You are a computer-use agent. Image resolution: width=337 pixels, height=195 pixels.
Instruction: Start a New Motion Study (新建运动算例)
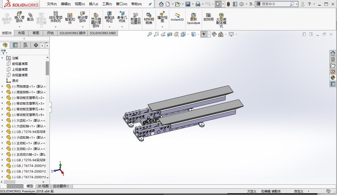(x=135, y=18)
